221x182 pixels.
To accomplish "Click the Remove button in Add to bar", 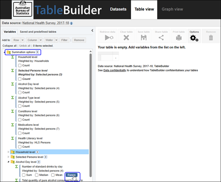I will [x=79, y=40].
